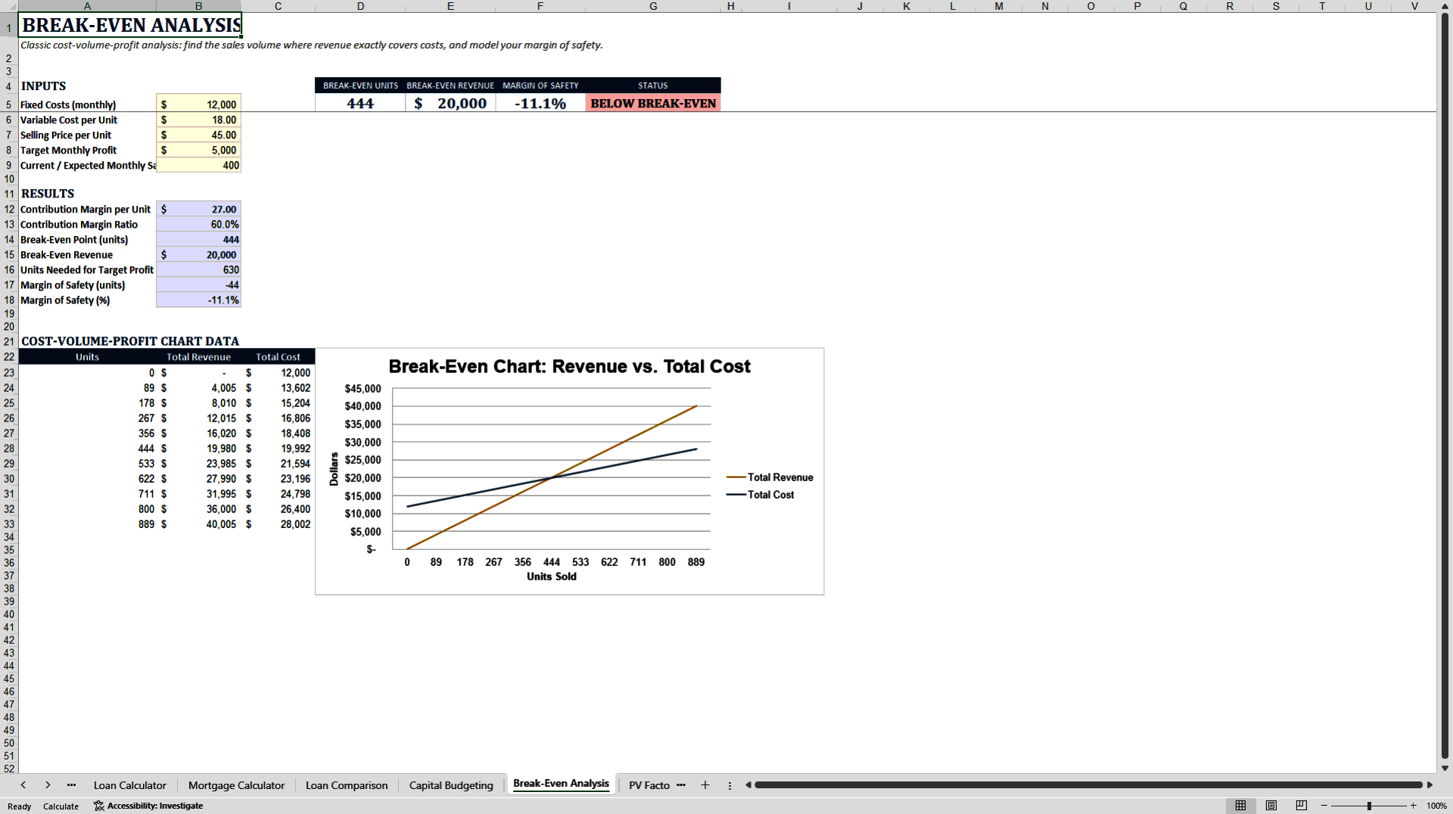Image resolution: width=1453 pixels, height=814 pixels.
Task: Click the Dollars vertical axis title
Action: click(x=334, y=469)
